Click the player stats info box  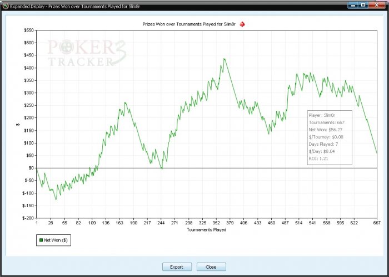pyautogui.click(x=330, y=137)
